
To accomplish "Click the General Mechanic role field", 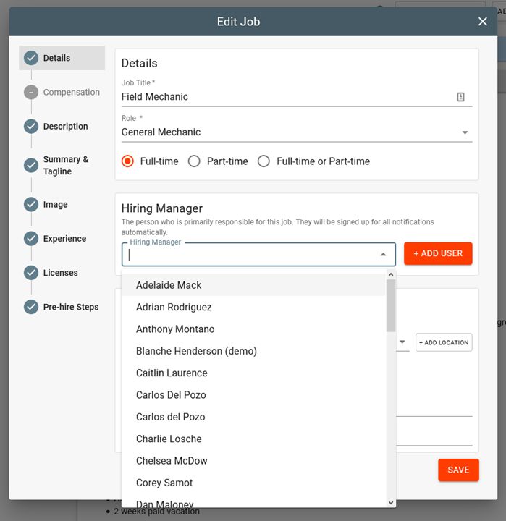I will click(297, 132).
